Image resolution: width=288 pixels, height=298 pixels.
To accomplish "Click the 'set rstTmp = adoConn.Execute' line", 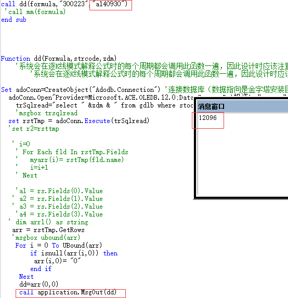I will 78,121.
